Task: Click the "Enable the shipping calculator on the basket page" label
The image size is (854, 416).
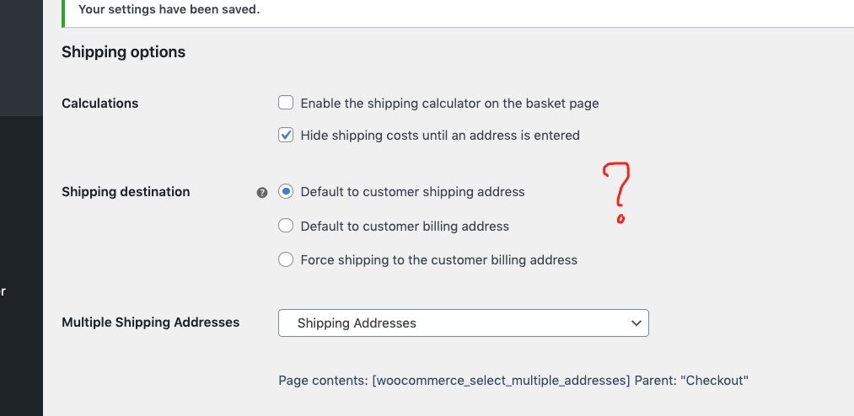Action: (x=449, y=104)
